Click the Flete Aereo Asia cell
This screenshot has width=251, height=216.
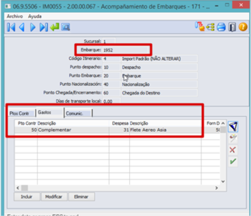click(165, 130)
